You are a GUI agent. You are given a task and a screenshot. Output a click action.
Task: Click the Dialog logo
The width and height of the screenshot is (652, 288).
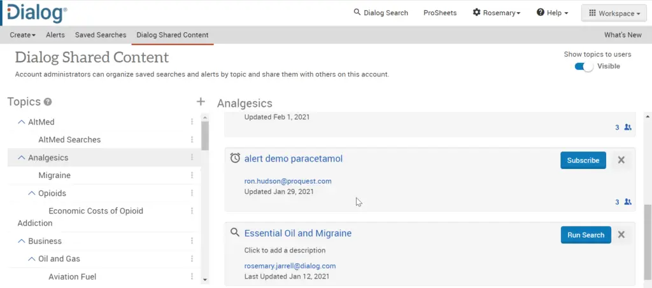[x=36, y=13]
